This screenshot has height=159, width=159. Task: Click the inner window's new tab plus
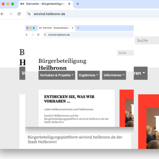click(x=78, y=28)
